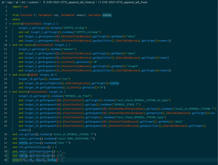Click the "OPENSSL_sk_find" string on line 22

pyautogui.click(x=77, y=96)
